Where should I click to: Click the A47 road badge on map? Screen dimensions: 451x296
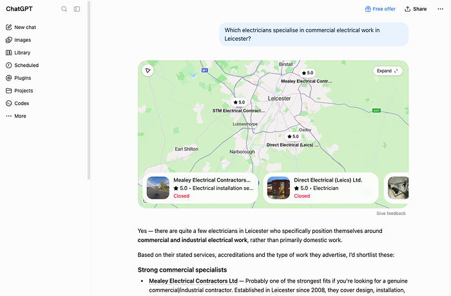click(376, 110)
